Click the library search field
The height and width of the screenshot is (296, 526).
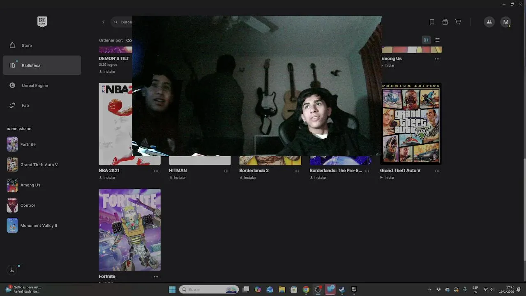[122, 22]
